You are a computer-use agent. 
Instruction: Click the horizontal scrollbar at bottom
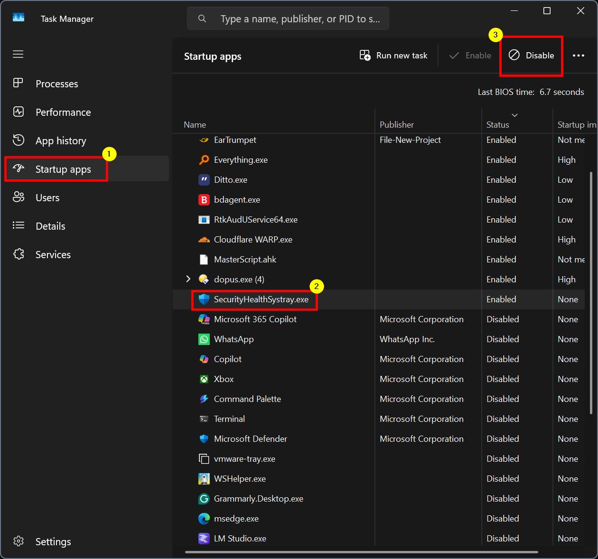coord(362,552)
